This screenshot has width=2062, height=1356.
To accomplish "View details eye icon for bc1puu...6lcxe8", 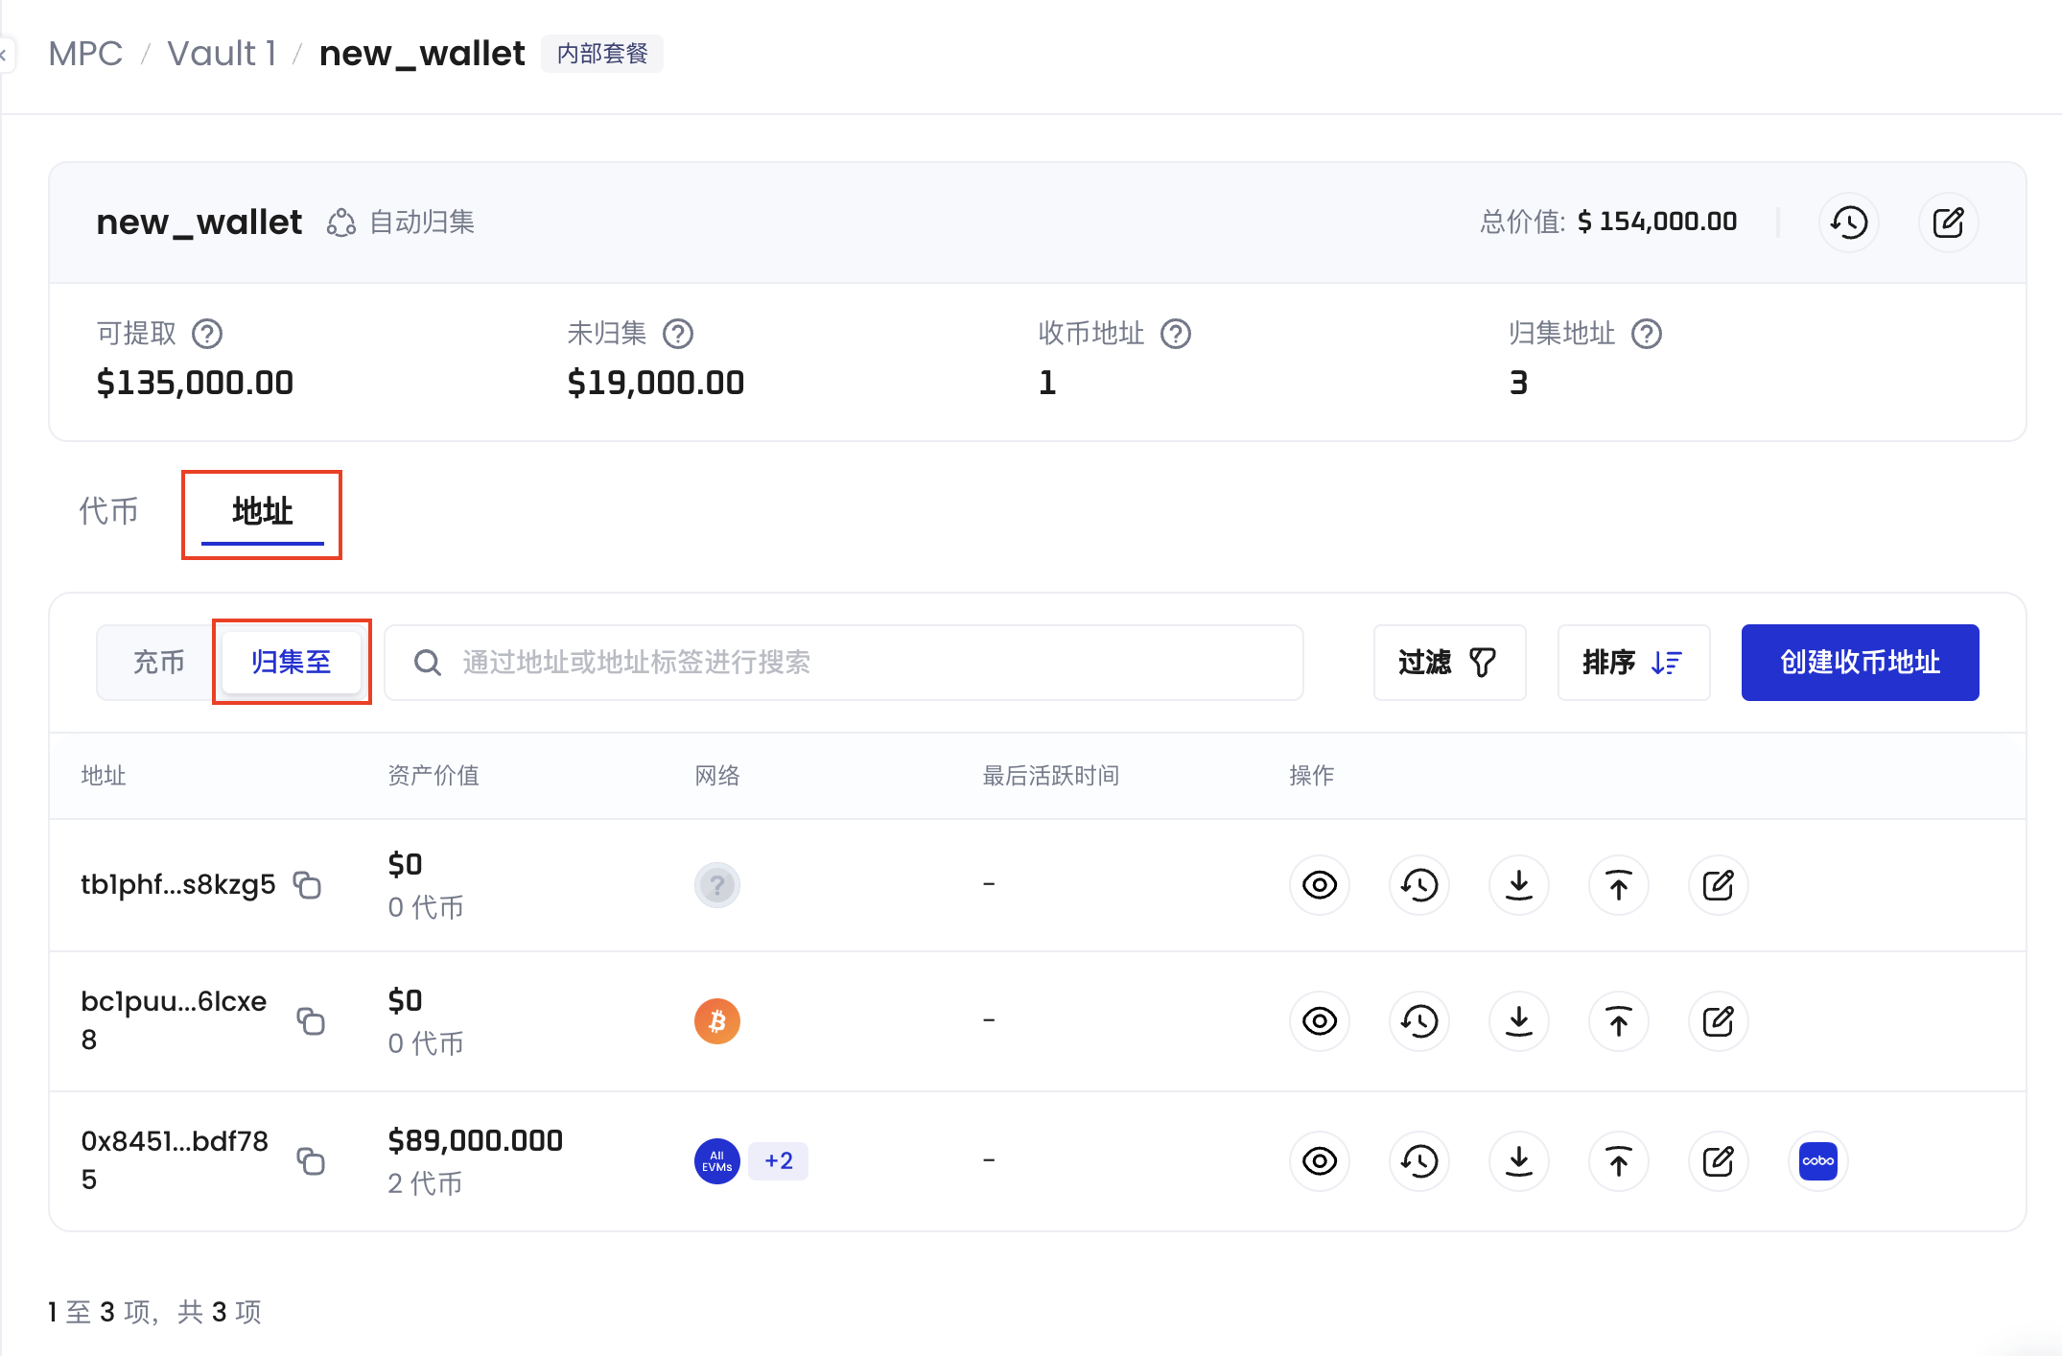I will (1319, 1020).
